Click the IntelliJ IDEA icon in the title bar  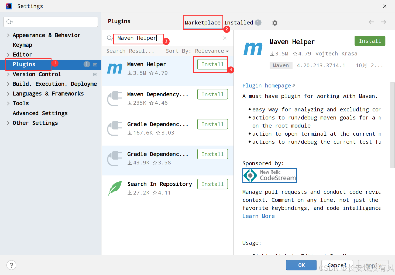tap(9, 6)
